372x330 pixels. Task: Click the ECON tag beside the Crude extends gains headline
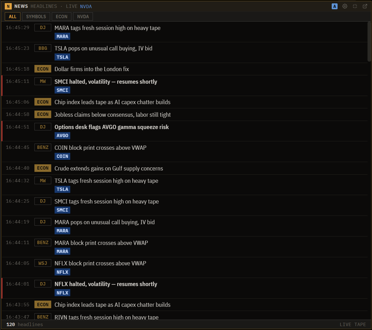coord(43,168)
